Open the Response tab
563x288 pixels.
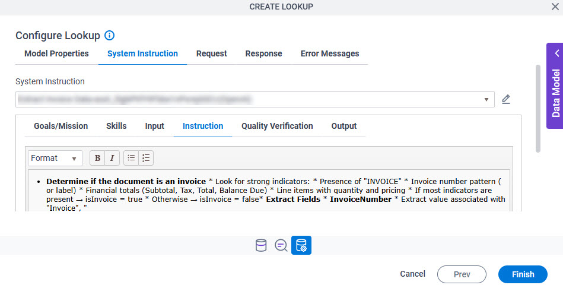pyautogui.click(x=263, y=53)
